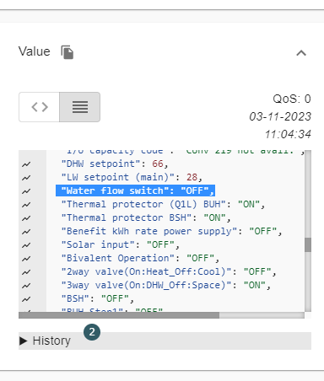Click the "BSH": "OFF" line
Image resolution: width=324 pixels, height=381 pixels.
point(98,298)
